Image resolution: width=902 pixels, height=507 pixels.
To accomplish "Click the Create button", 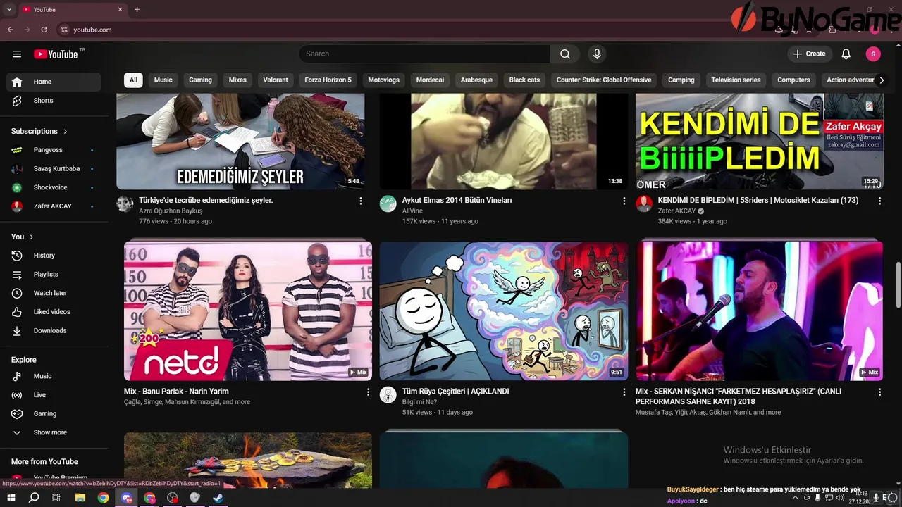I will (x=810, y=54).
